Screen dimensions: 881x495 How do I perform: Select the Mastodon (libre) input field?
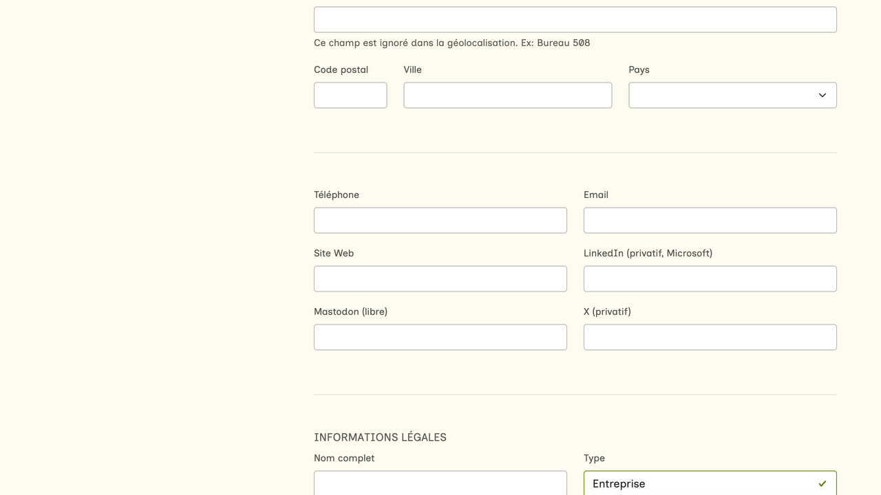point(440,338)
